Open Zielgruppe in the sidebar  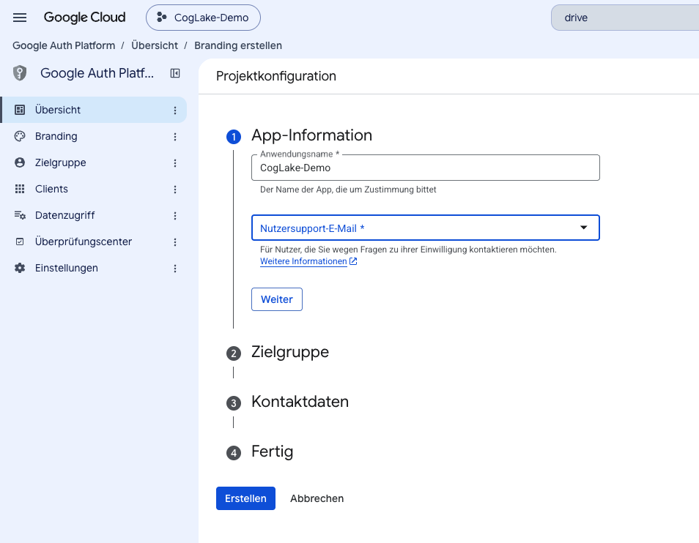click(x=94, y=162)
